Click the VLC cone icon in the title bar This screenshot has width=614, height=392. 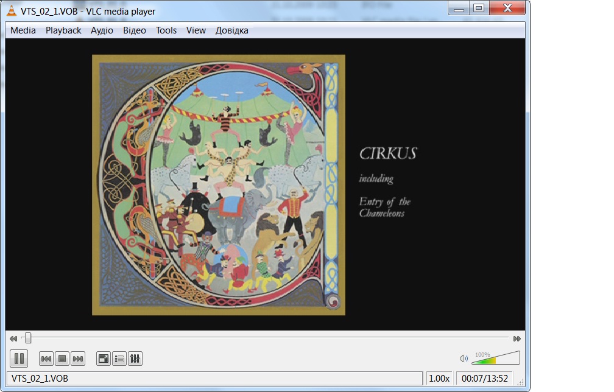[10, 9]
